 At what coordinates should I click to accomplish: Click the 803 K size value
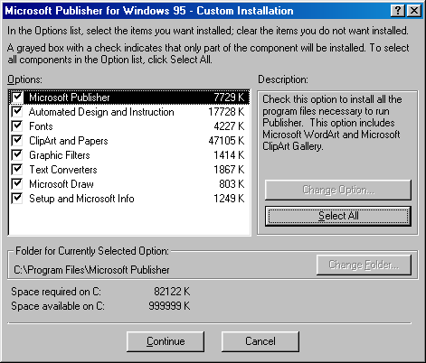coord(232,184)
